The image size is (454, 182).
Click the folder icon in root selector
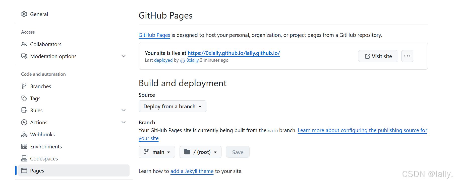click(187, 152)
